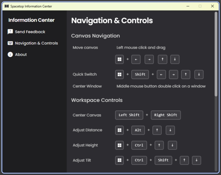Click Shift key in Adjust Tilt row
221x175 pixels.
click(163, 160)
